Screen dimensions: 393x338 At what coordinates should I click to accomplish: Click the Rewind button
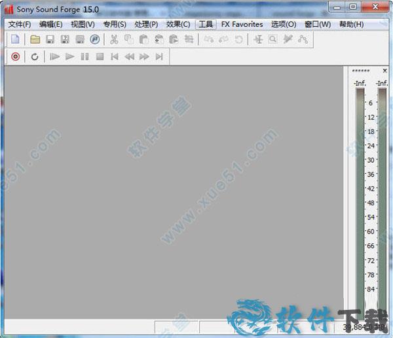[130, 57]
